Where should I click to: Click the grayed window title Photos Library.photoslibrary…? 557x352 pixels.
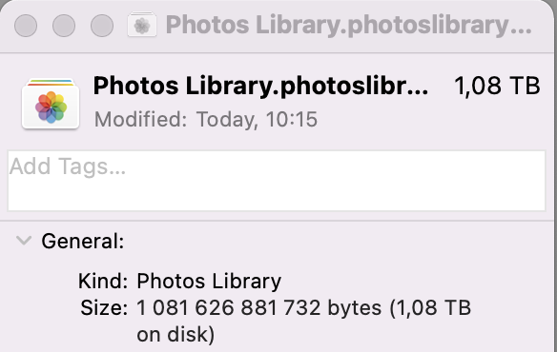click(348, 25)
